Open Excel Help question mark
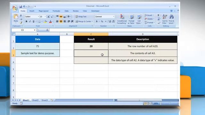Viewport: 205px width, 115px height. click(171, 11)
